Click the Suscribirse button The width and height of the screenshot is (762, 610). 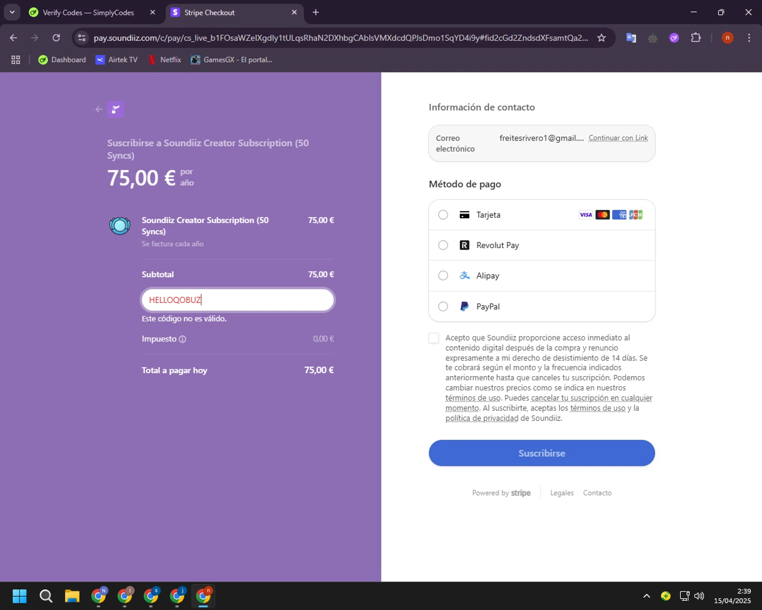542,453
